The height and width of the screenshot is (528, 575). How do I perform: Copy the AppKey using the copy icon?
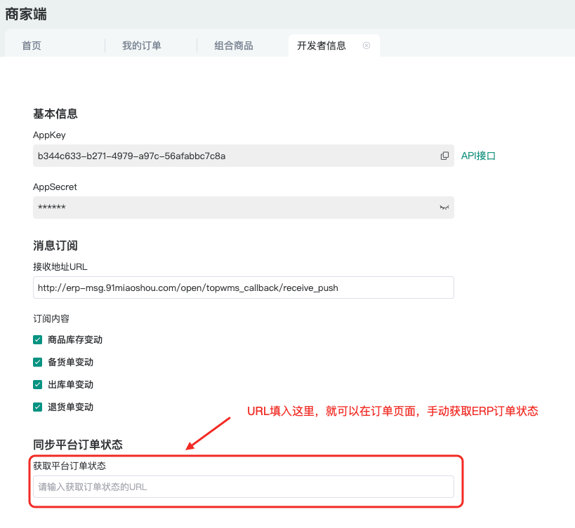tap(444, 156)
